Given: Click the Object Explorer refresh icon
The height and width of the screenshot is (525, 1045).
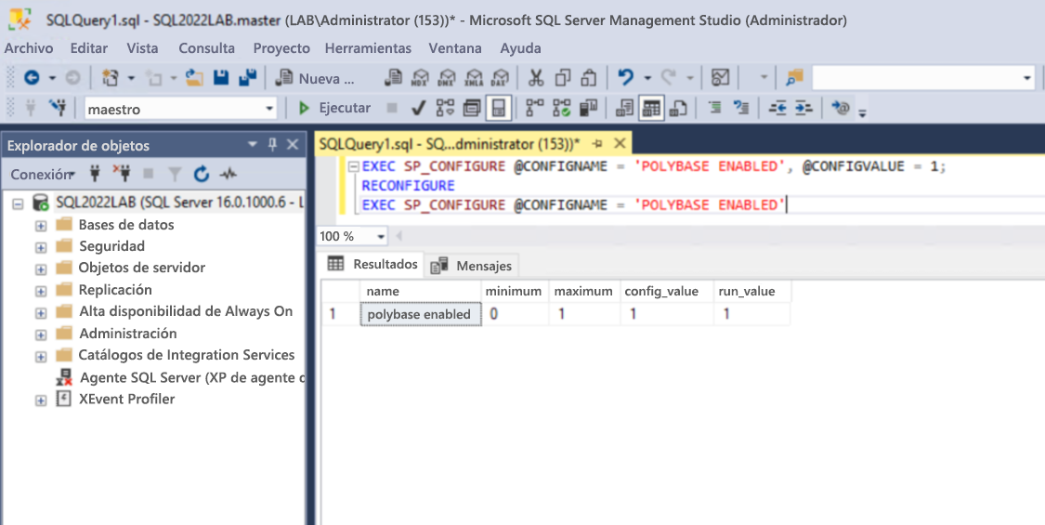Looking at the screenshot, I should [202, 174].
